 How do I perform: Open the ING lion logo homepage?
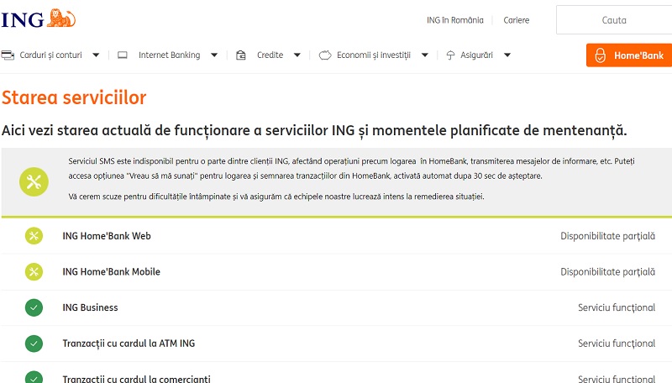[38, 18]
